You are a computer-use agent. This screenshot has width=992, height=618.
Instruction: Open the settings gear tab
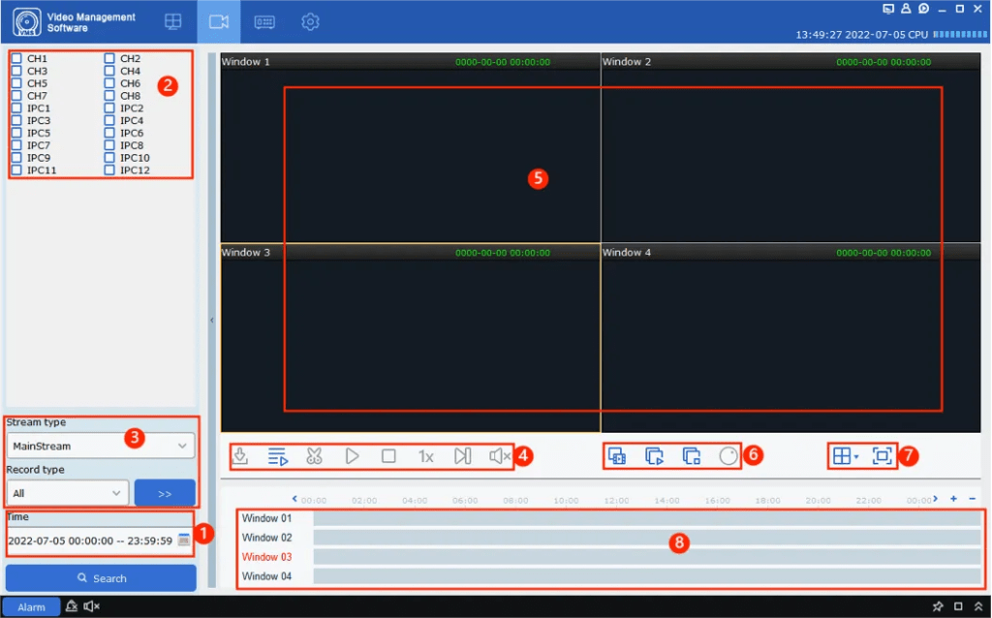point(310,21)
